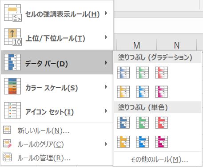Expand arrow beside データ バー

click(106, 63)
